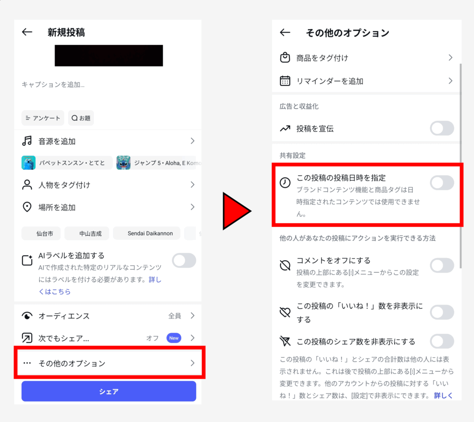
Task: Toggle the AIラベルを追加する switch
Action: [184, 261]
